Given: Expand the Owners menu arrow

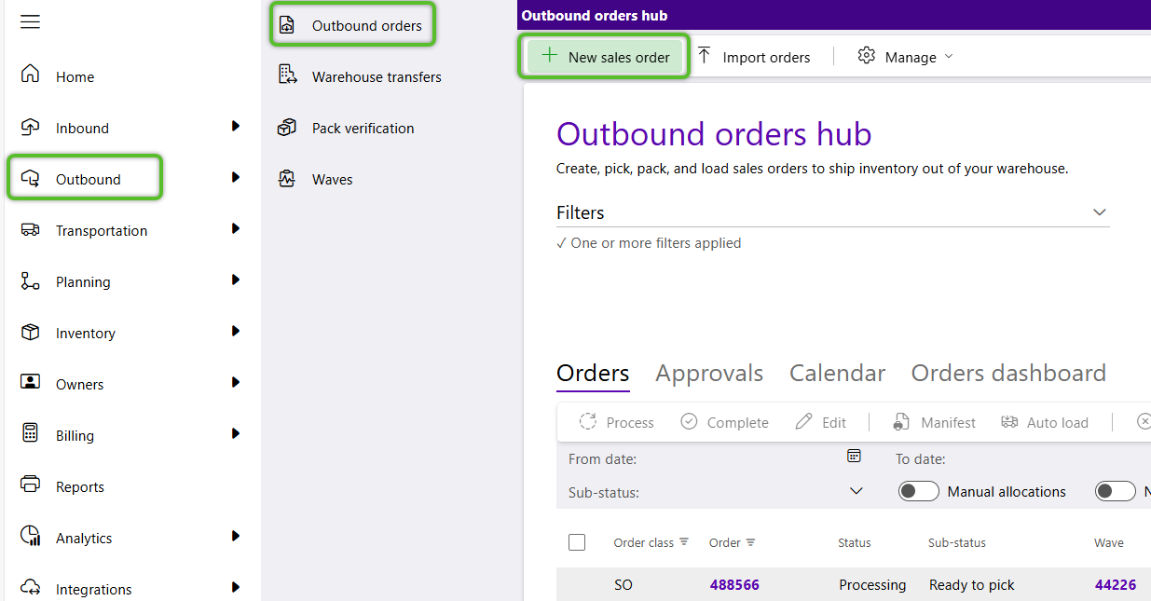Looking at the screenshot, I should pyautogui.click(x=236, y=382).
